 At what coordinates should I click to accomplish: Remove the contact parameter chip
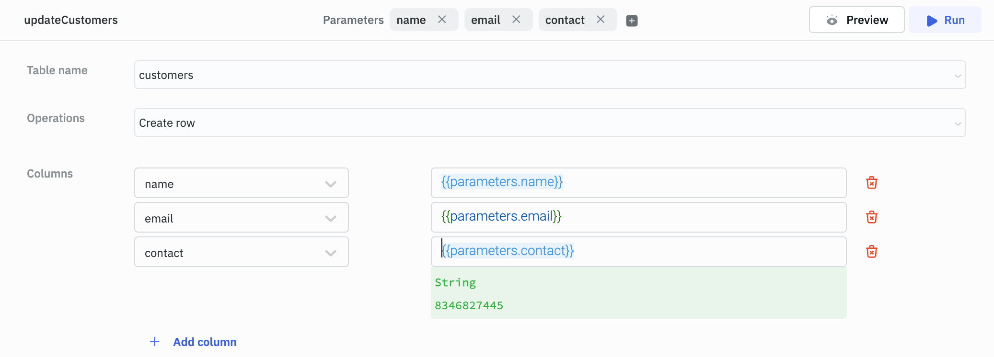[601, 20]
